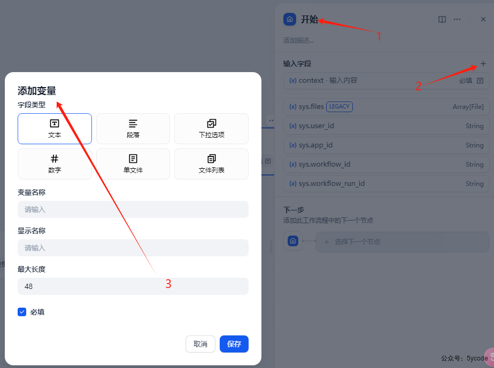The image size is (494, 368).
Task: Open the book help icon in panel header
Action: point(442,20)
